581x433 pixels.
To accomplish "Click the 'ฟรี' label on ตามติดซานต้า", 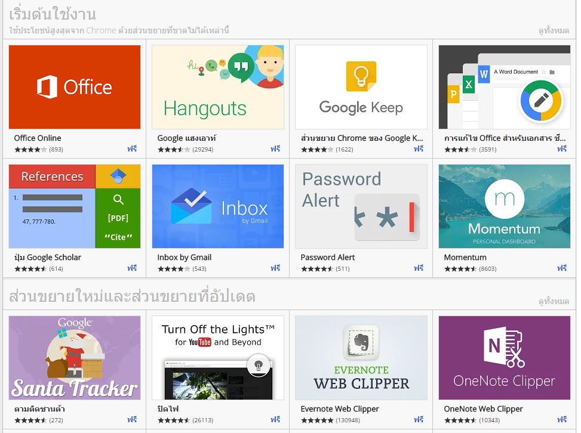I will (x=132, y=420).
